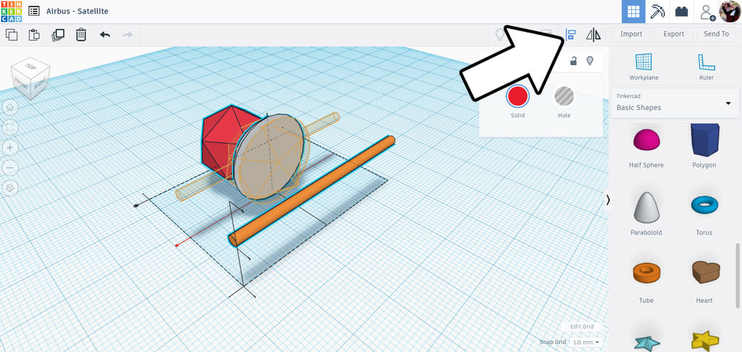Set shape to Hole striped swatch
Screen dimensions: 742x352
(x=564, y=96)
